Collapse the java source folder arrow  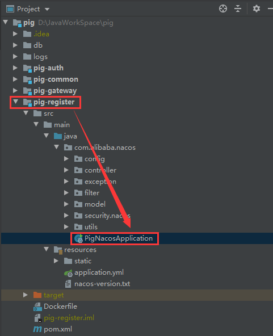[x=47, y=136]
